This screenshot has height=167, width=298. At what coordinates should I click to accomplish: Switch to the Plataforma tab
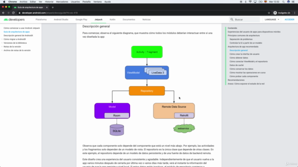pyautogui.click(x=41, y=19)
